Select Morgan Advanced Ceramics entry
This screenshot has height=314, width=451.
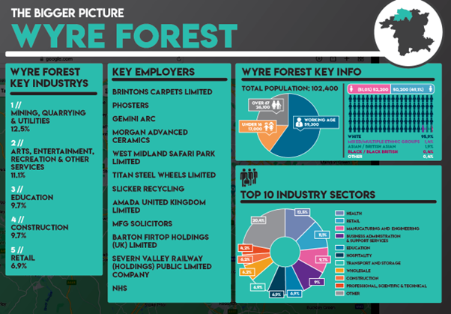(x=150, y=136)
